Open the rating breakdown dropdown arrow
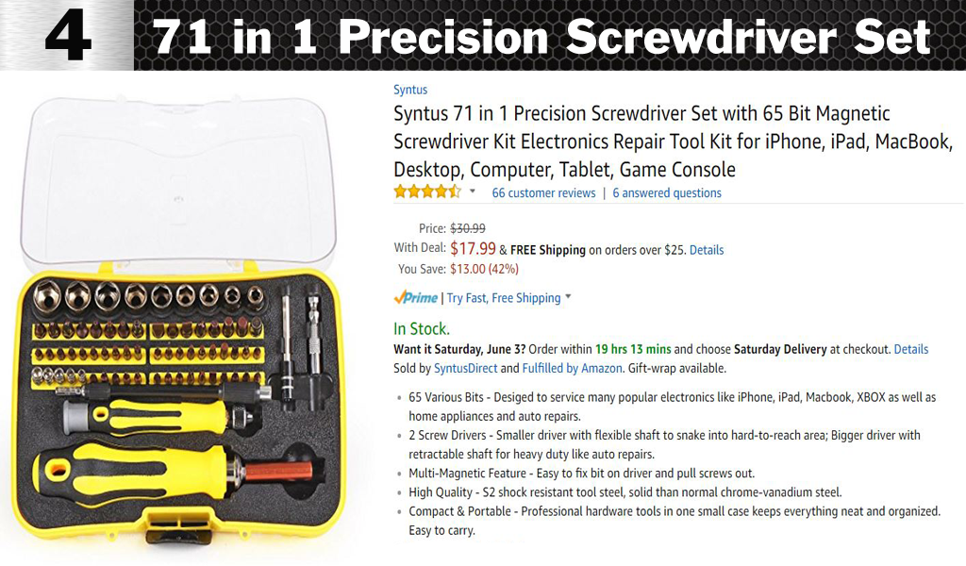966x566 pixels. pos(473,191)
